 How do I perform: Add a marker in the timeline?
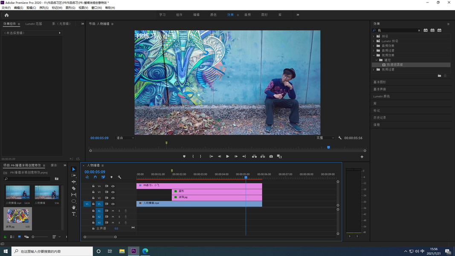tap(111, 177)
